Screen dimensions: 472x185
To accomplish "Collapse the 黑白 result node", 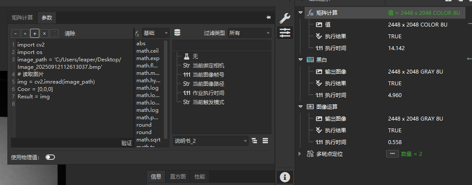I will pos(300,60).
